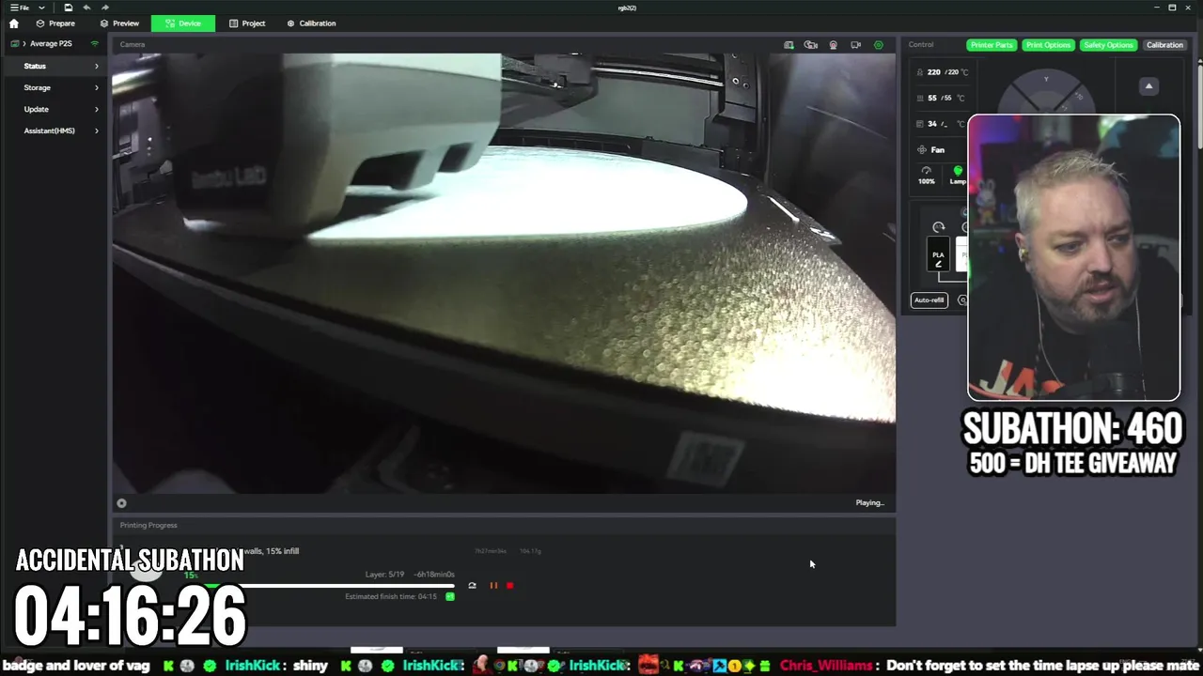Click the 15% infill print description text
This screenshot has height=676, width=1203.
tap(272, 551)
